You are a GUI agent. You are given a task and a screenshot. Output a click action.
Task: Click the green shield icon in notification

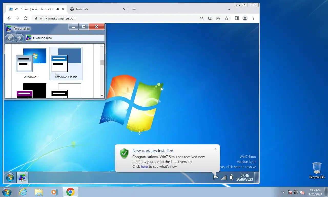pyautogui.click(x=124, y=153)
